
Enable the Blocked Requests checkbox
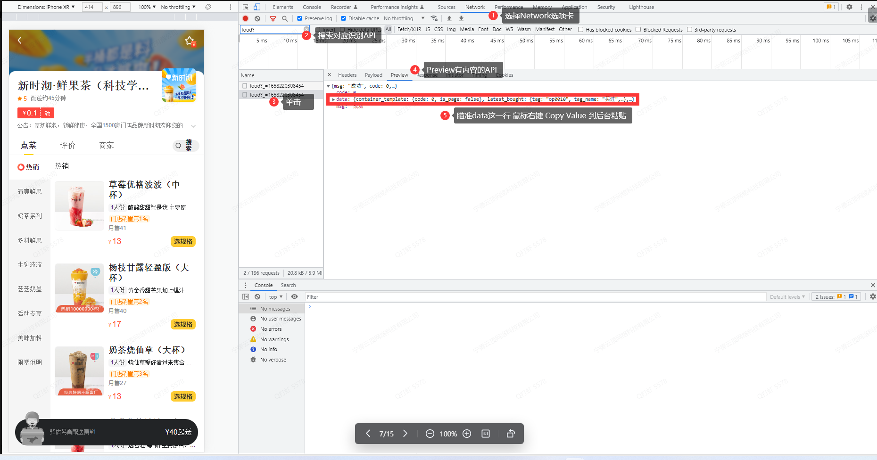(x=638, y=29)
